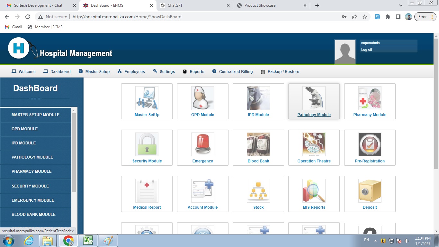Open the Pathology Module microscope icon

314,98
